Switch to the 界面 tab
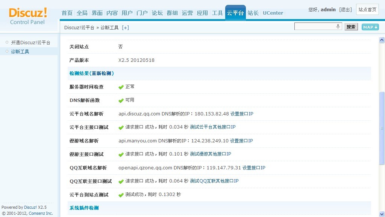The width and height of the screenshot is (385, 217). point(97,13)
